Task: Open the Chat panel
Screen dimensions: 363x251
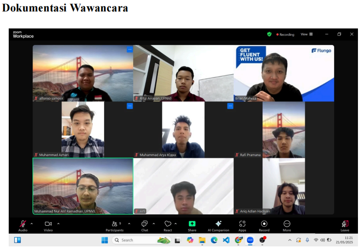Action: (x=145, y=224)
